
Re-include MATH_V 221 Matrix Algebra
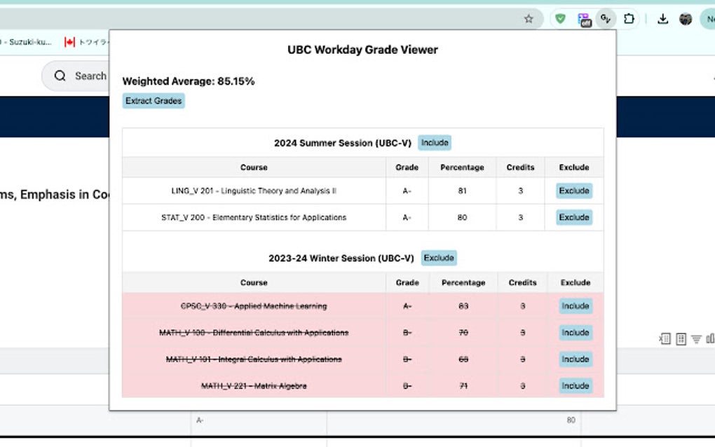[575, 385]
